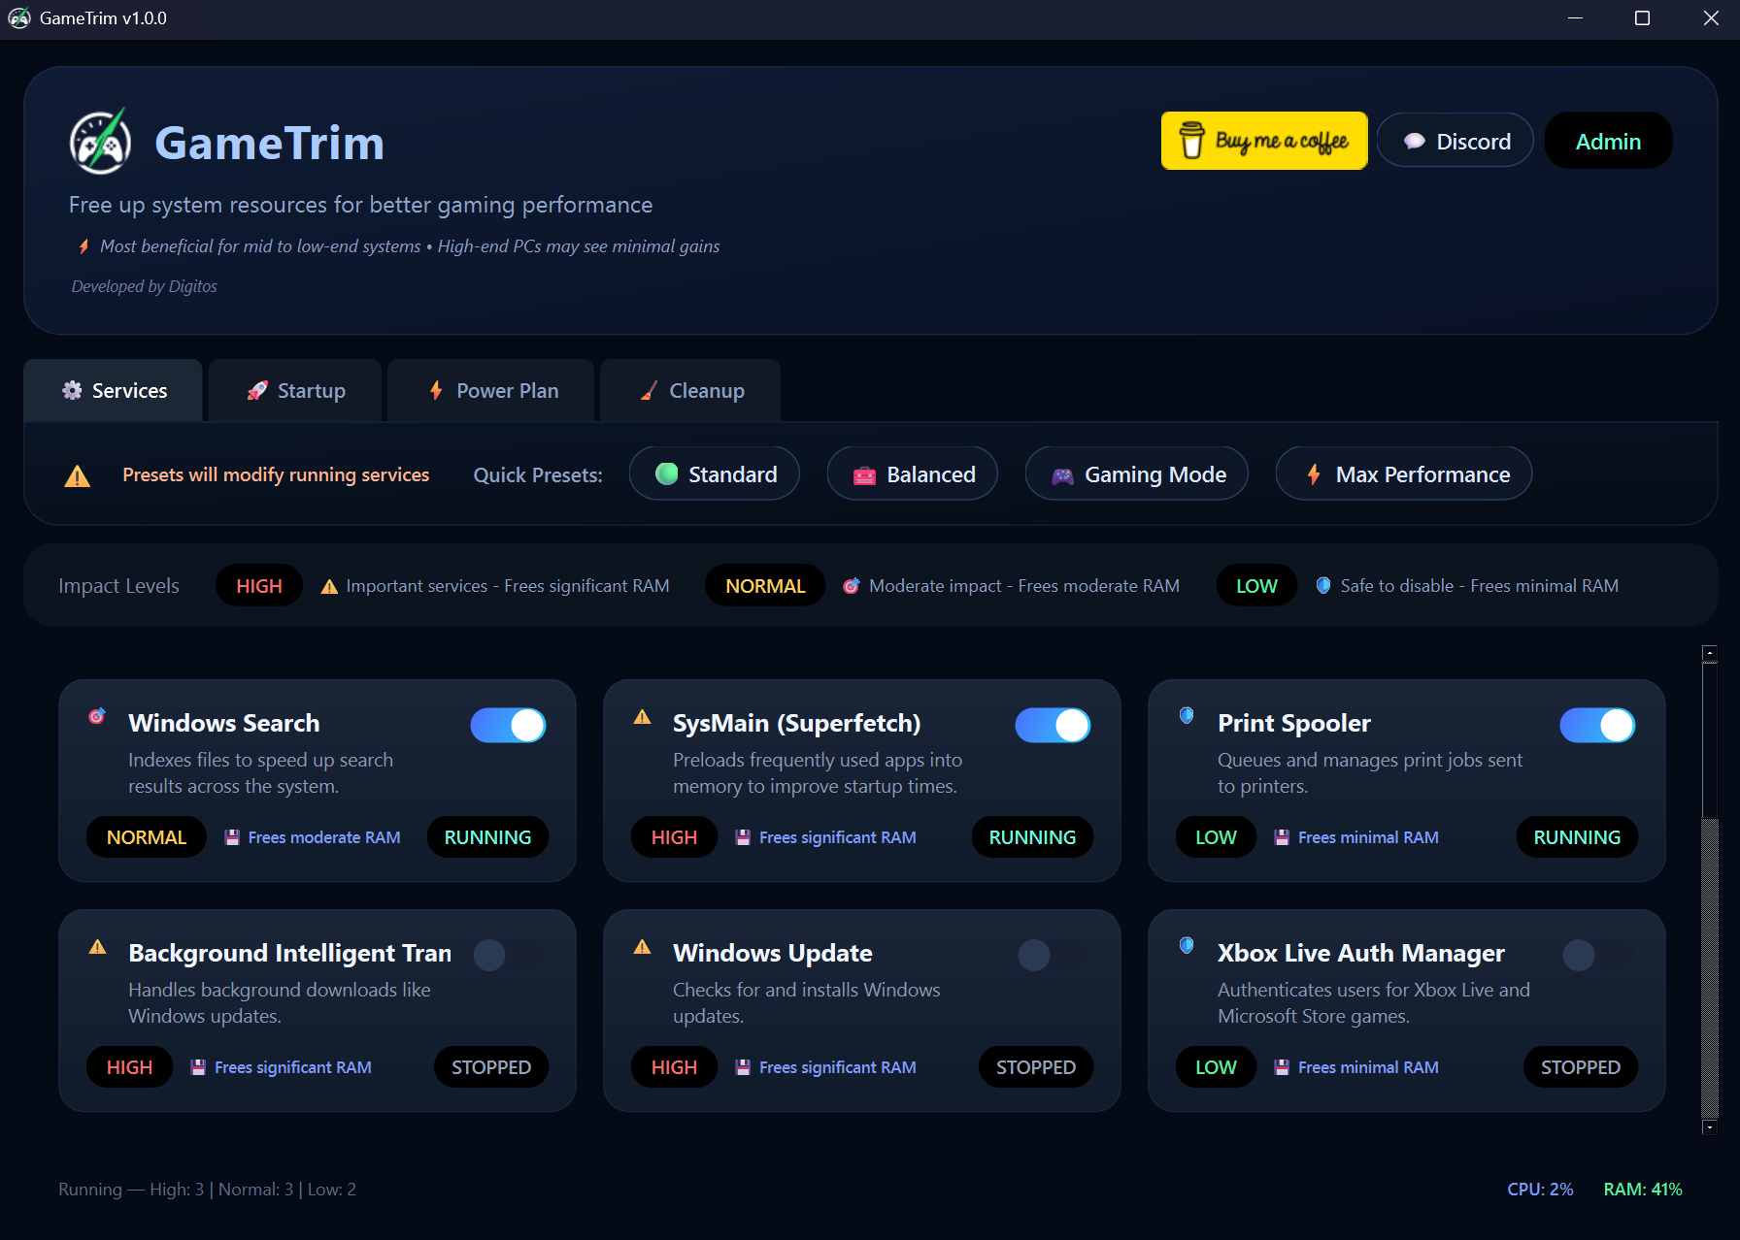Click the warning icon on the Windows Update card

tap(642, 947)
